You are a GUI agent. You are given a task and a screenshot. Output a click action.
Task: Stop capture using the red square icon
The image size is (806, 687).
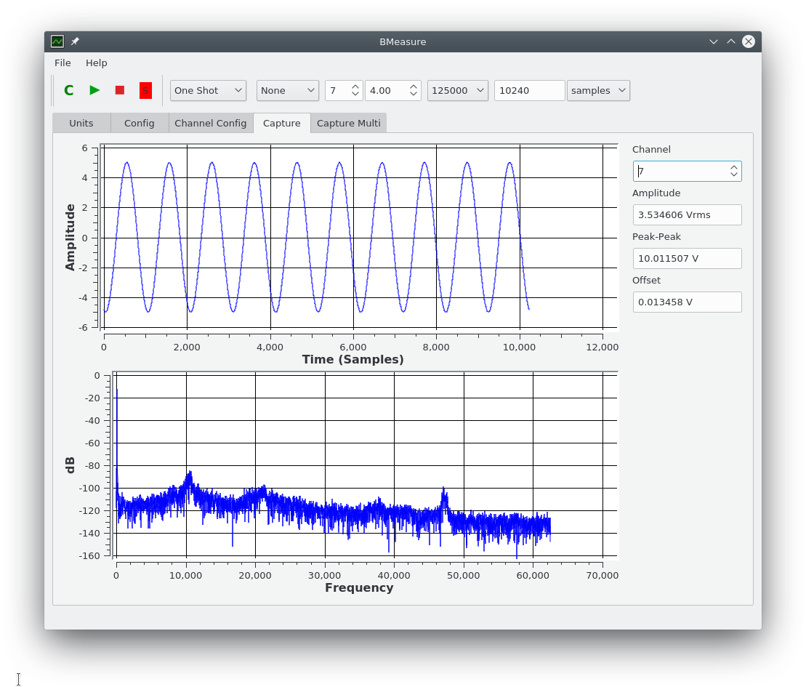[119, 90]
